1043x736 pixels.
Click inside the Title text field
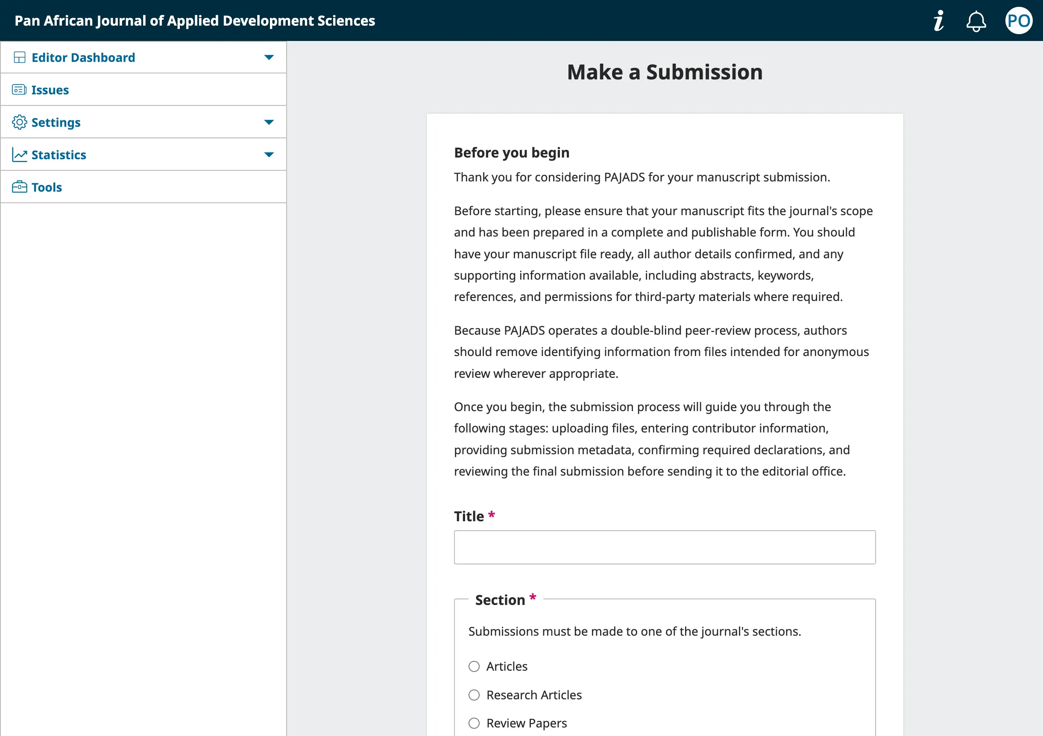[x=664, y=547]
